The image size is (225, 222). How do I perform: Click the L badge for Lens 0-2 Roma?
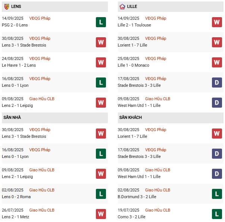click(x=101, y=194)
